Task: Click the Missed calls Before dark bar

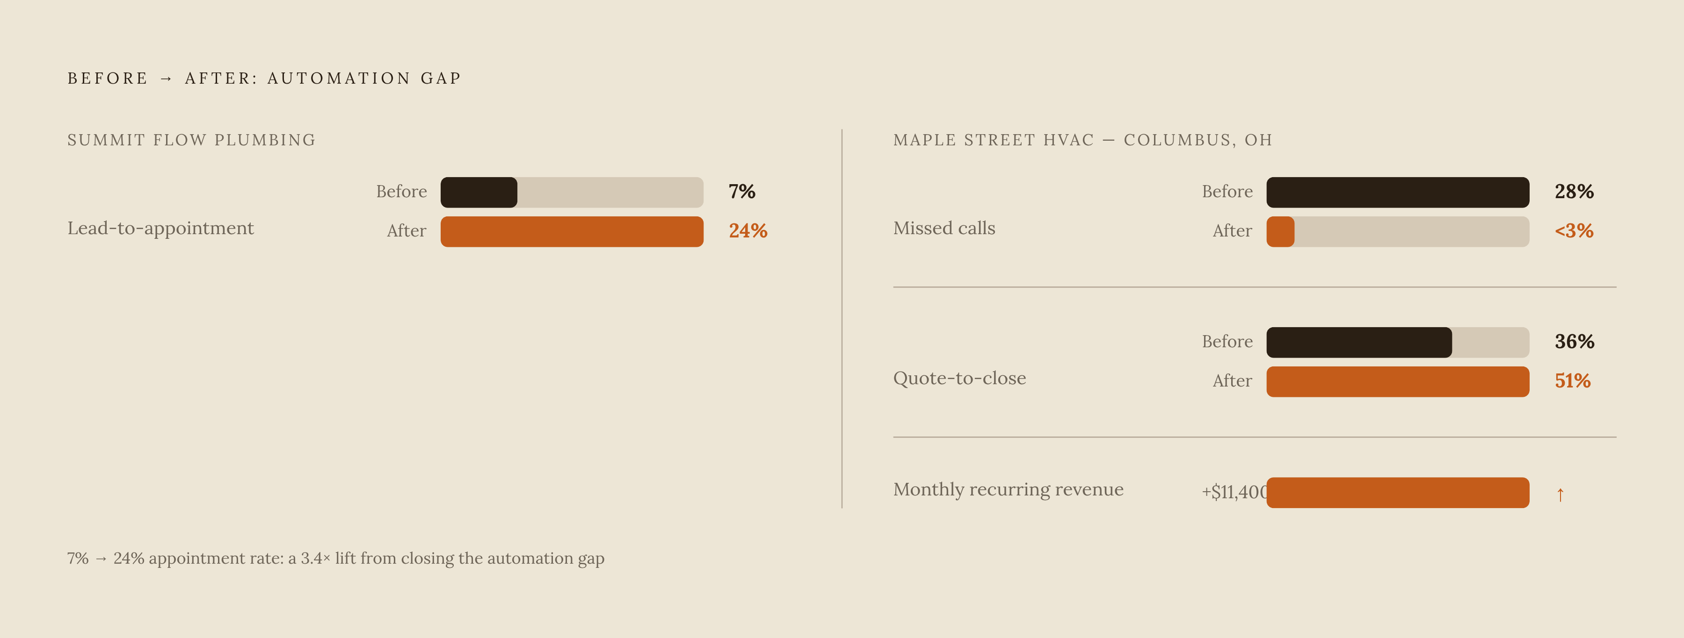Action: [x=1398, y=192]
